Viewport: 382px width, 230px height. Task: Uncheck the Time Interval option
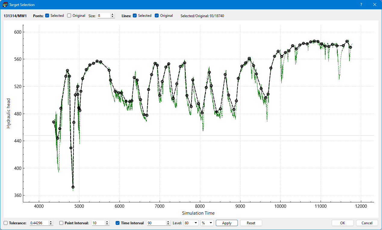pyautogui.click(x=118, y=223)
